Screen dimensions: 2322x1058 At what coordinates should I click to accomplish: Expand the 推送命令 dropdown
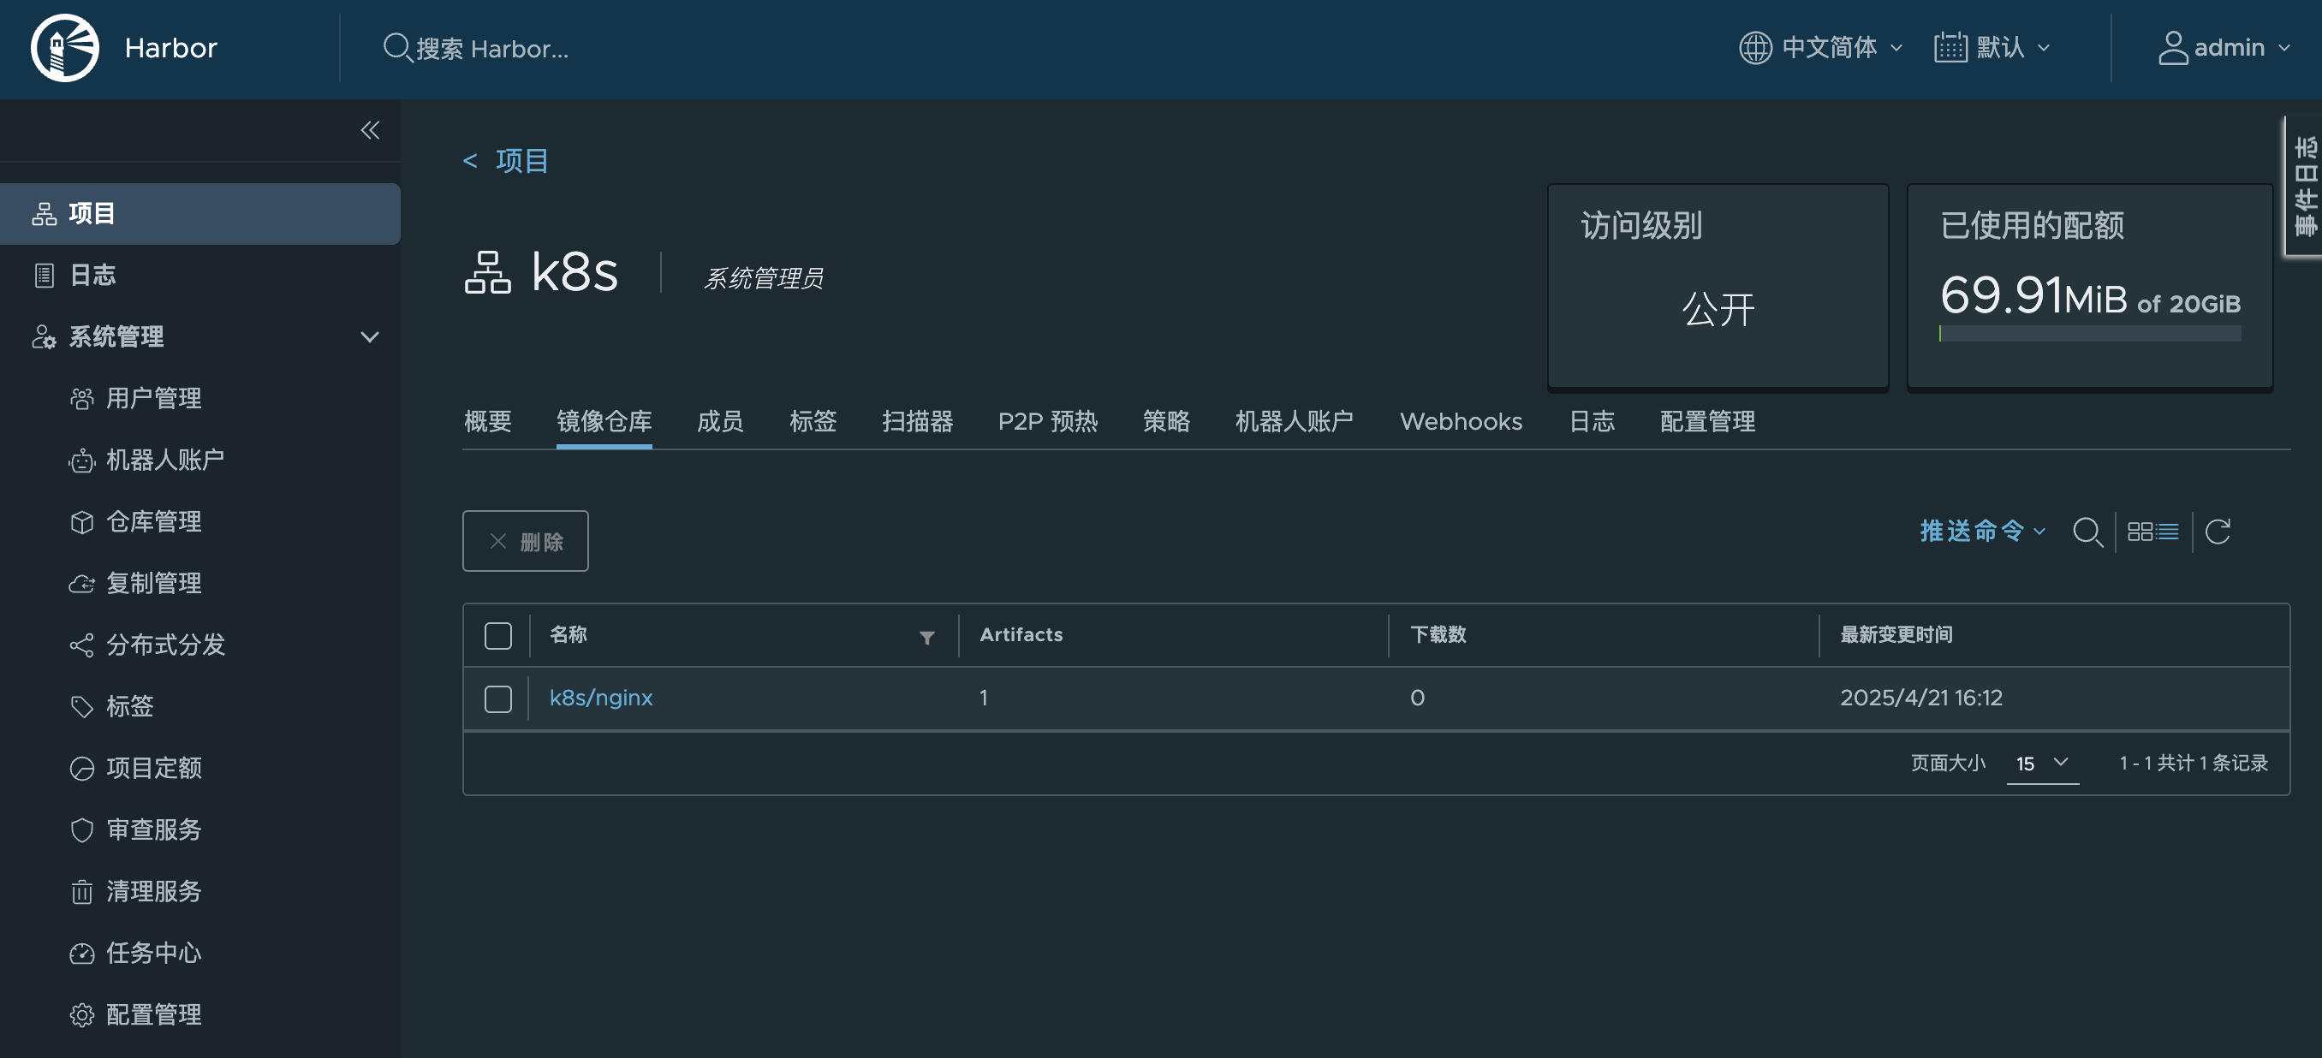[x=1982, y=532]
